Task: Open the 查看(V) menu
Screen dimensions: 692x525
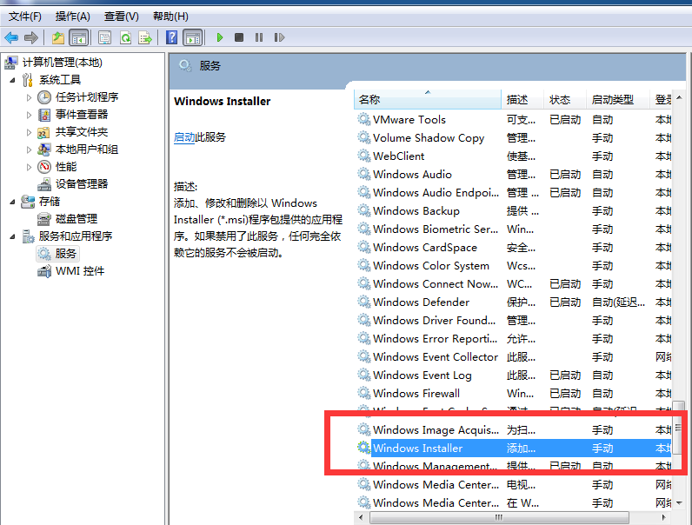Action: click(x=122, y=17)
